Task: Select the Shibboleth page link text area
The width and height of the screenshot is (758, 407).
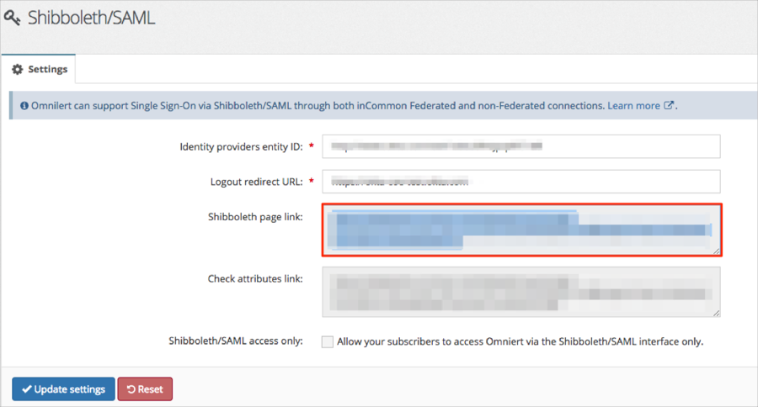Action: (520, 229)
